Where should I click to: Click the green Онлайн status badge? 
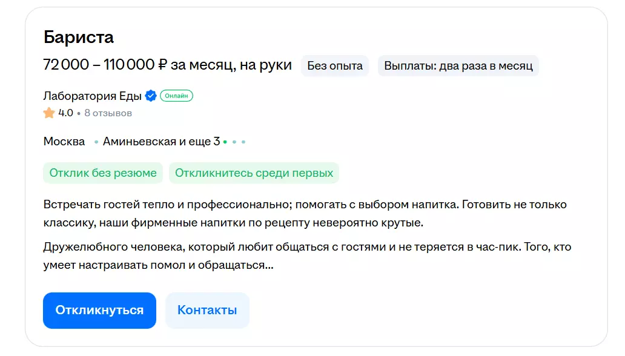pos(176,96)
